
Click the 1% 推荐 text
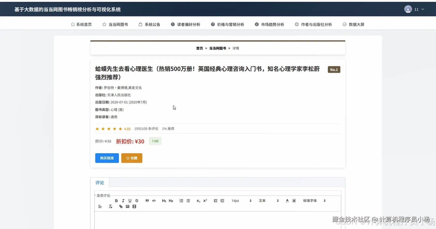[168, 129]
